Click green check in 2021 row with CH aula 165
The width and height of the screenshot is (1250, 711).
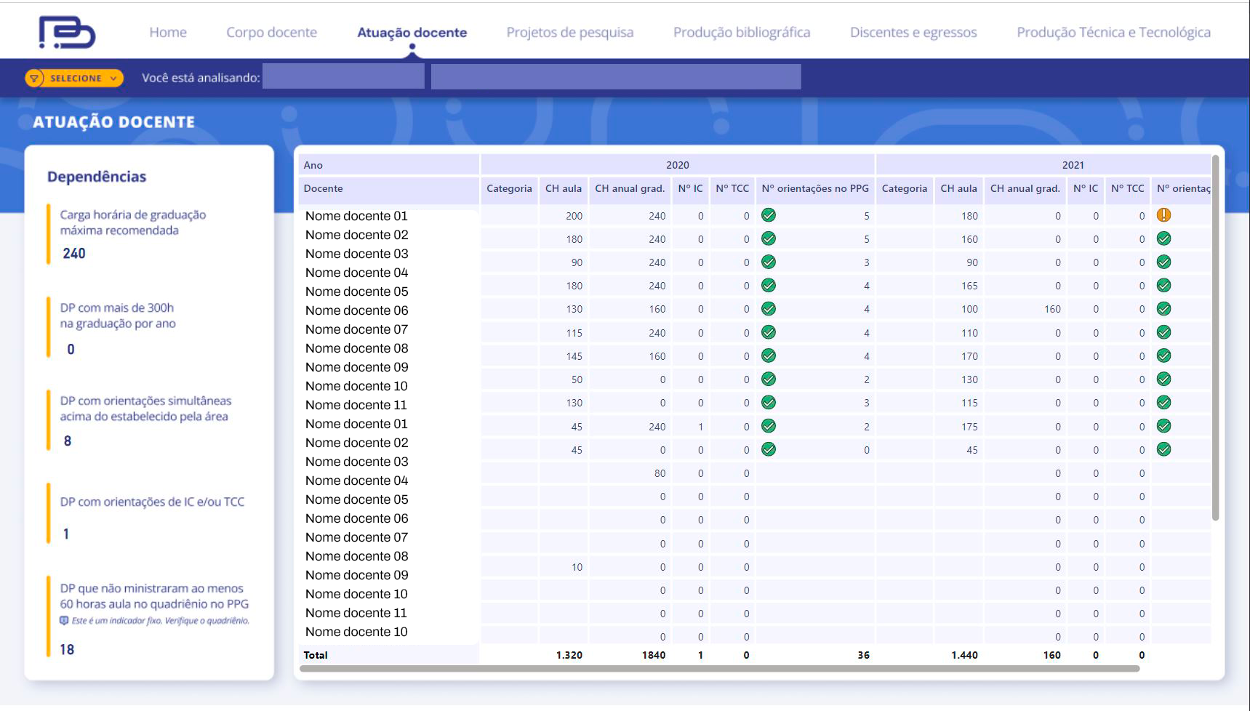click(1163, 285)
